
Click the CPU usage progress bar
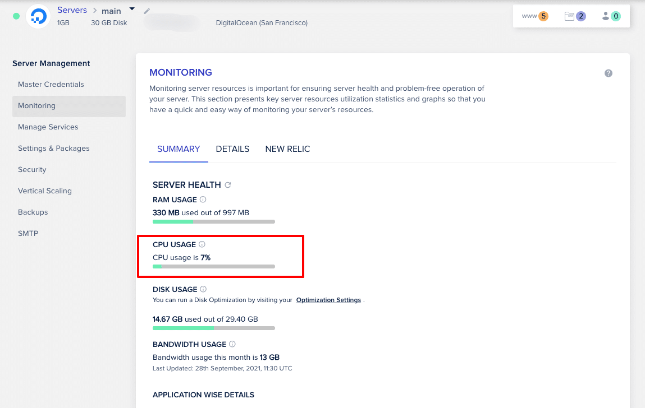pos(213,266)
